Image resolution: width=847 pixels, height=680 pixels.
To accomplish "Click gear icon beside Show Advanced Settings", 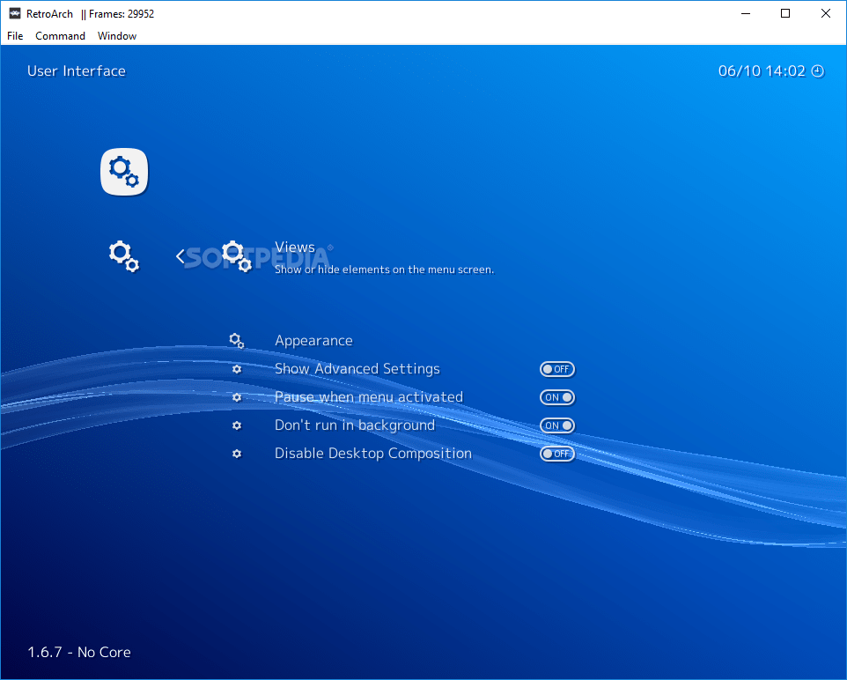I will coord(237,369).
